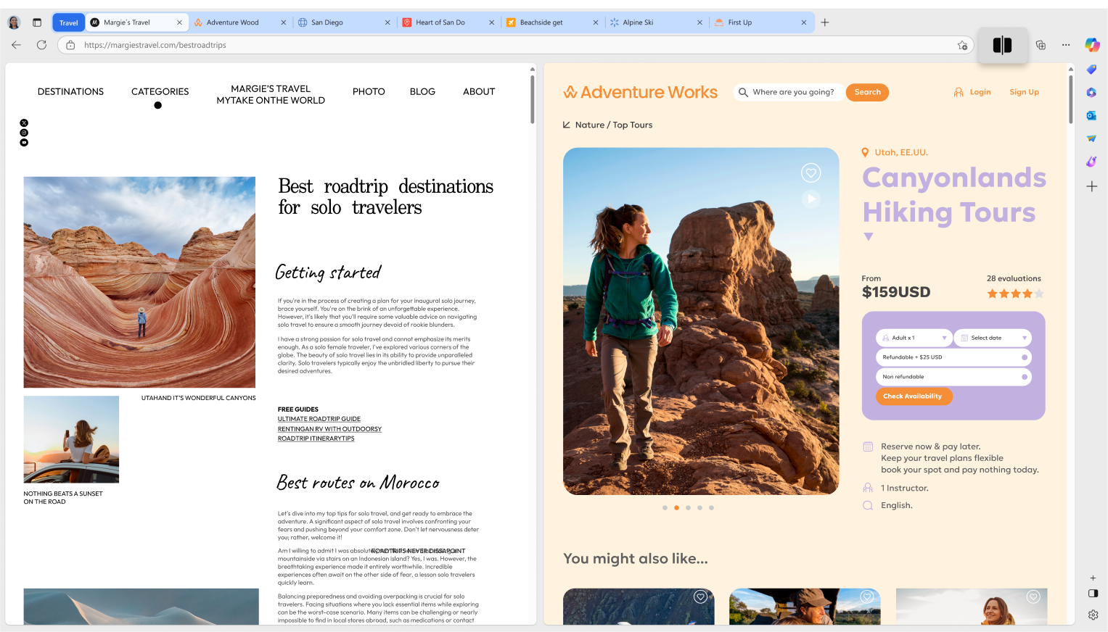
Task: Select the Non refundable option
Action: 953,376
